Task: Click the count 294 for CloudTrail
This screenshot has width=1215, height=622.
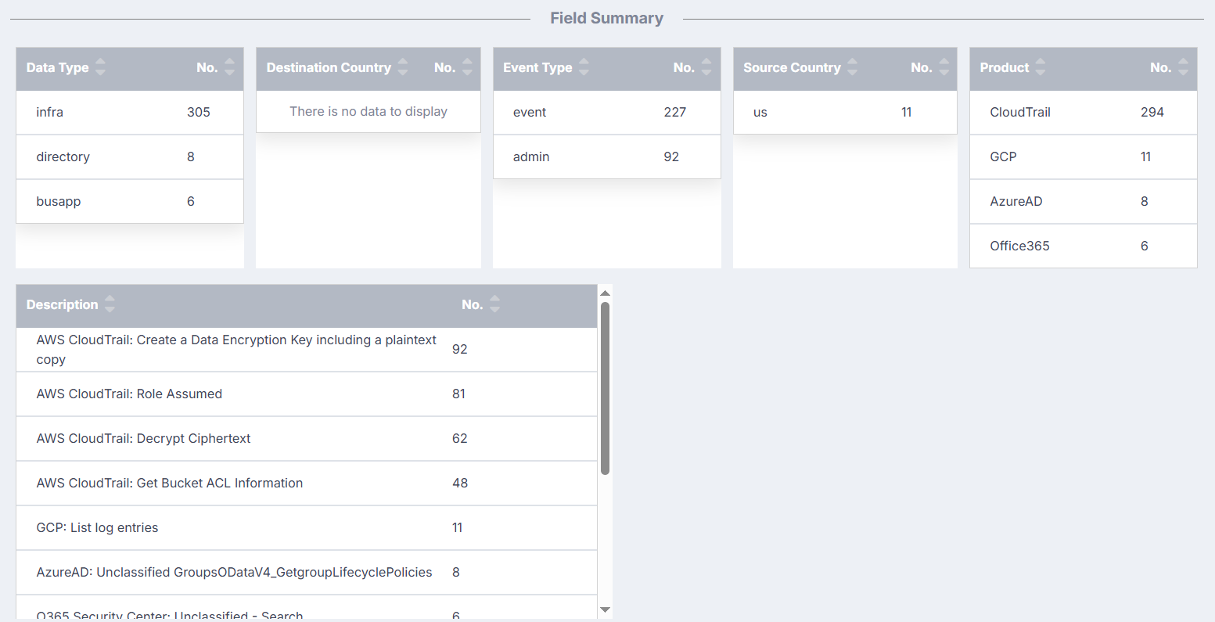Action: (x=1152, y=112)
